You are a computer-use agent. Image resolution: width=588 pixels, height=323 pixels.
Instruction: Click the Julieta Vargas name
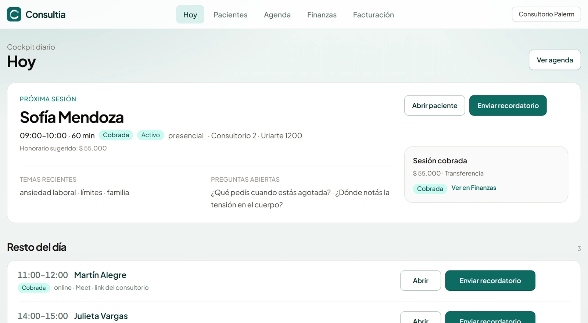click(101, 316)
